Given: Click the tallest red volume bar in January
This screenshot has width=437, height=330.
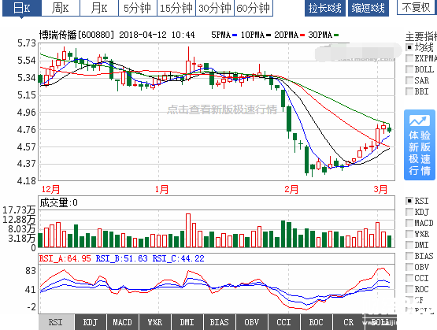Looking at the screenshot, I should click(x=188, y=231).
